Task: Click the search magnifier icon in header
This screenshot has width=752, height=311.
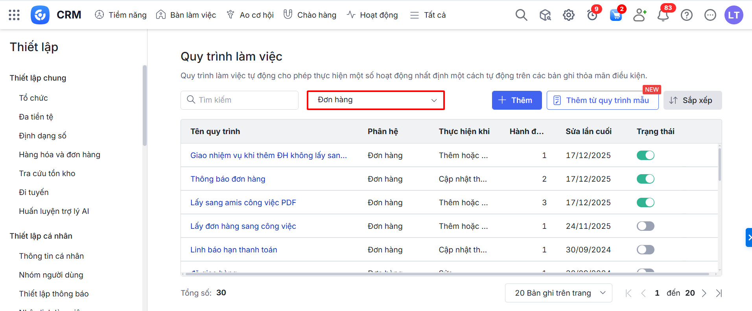Action: coord(521,15)
